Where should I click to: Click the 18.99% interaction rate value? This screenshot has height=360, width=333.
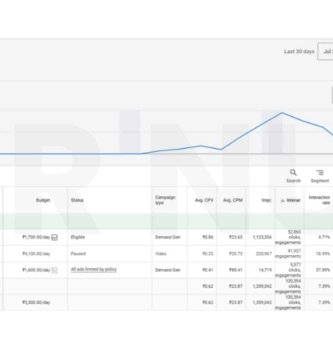(323, 254)
